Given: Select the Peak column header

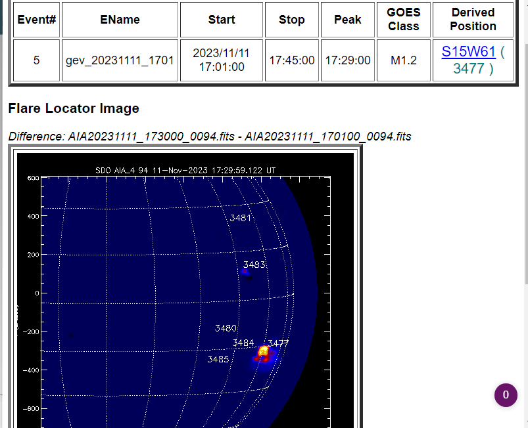Looking at the screenshot, I should pos(348,20).
